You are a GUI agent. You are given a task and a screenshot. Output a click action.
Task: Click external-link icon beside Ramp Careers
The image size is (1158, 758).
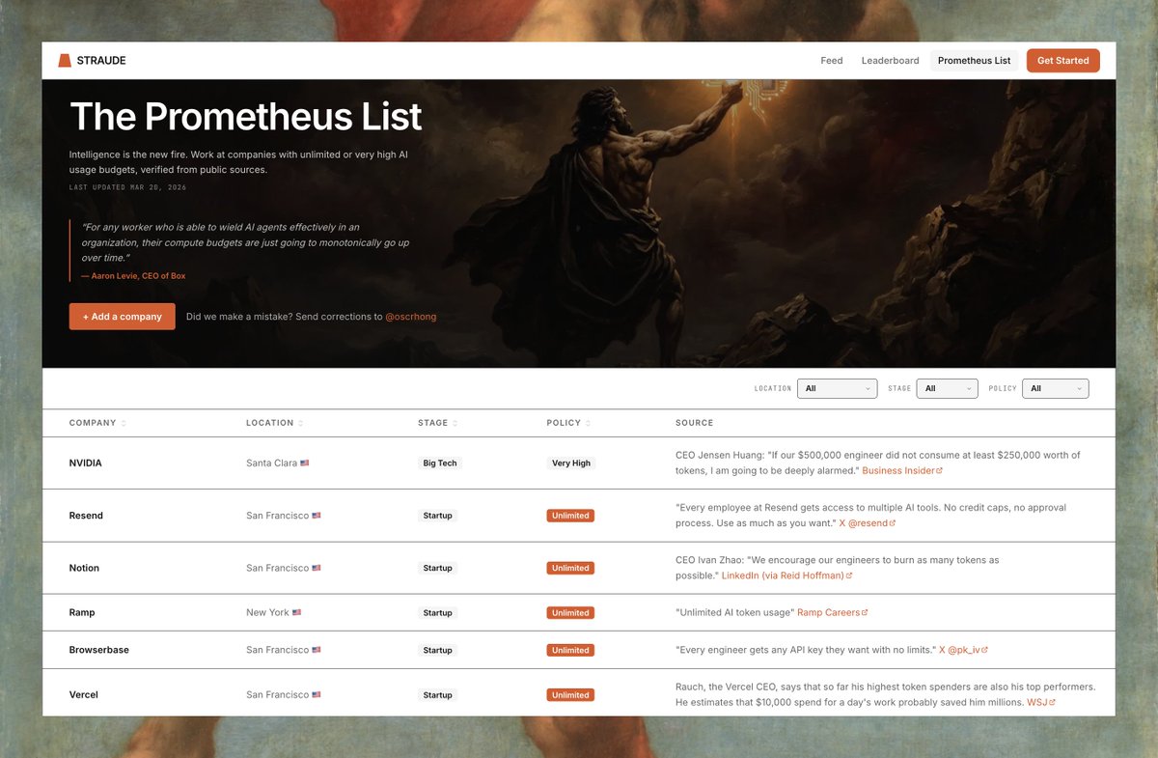click(x=865, y=613)
